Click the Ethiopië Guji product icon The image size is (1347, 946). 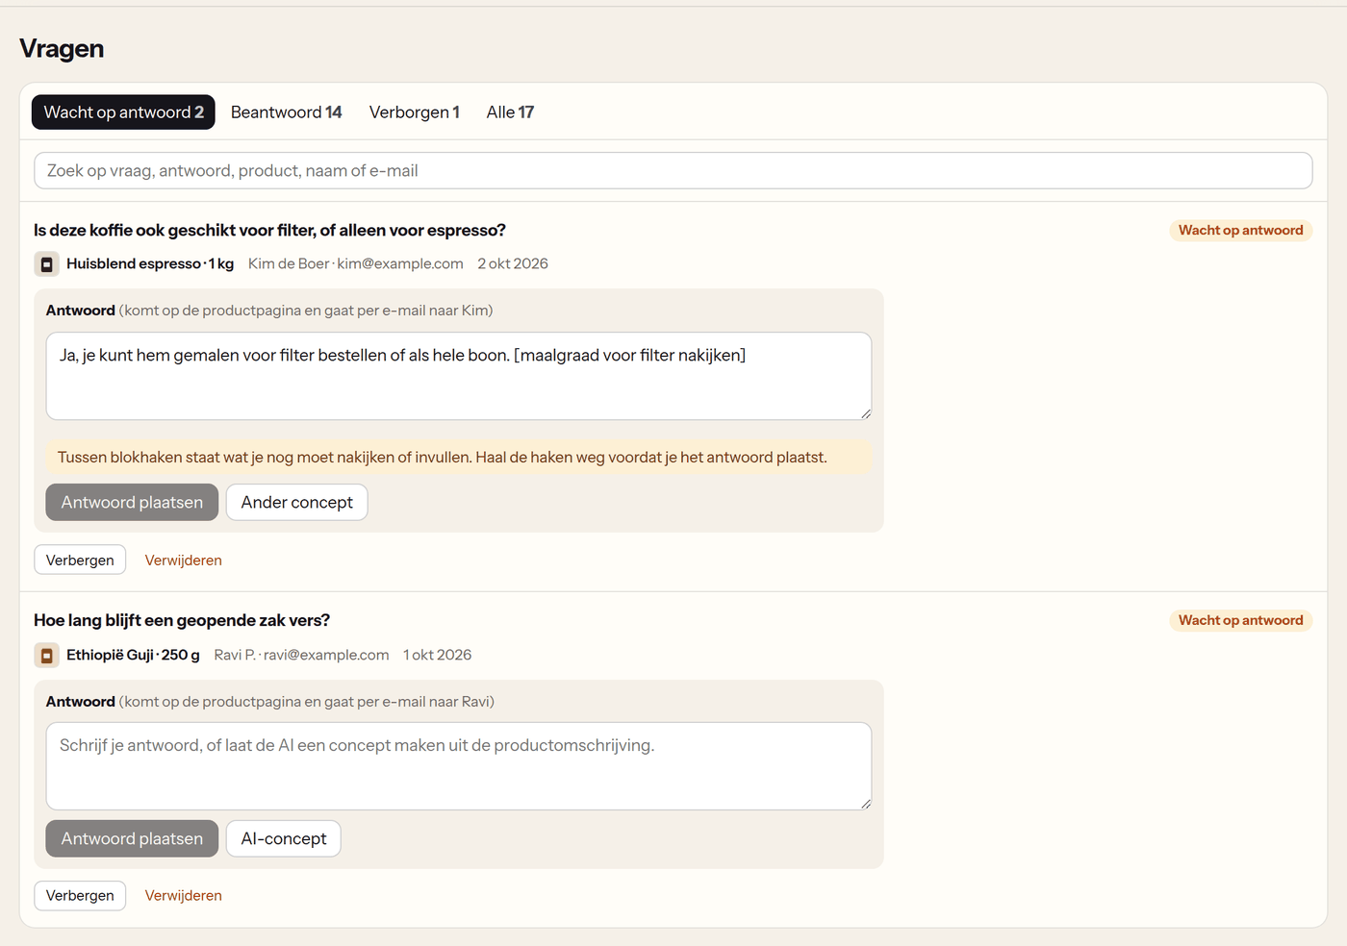(x=46, y=656)
